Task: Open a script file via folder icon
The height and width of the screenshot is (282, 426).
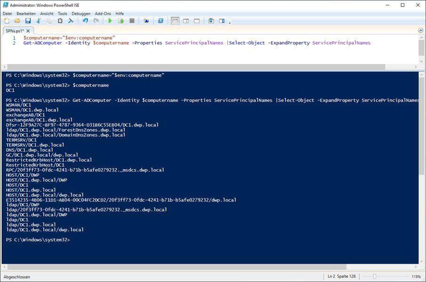Action: (x=17, y=21)
